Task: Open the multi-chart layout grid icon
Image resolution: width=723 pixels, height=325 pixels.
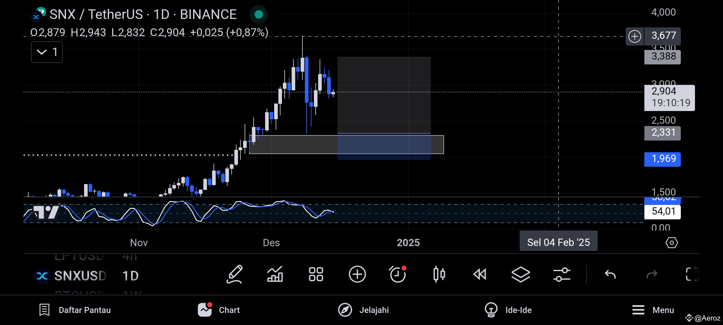Action: pyautogui.click(x=316, y=274)
